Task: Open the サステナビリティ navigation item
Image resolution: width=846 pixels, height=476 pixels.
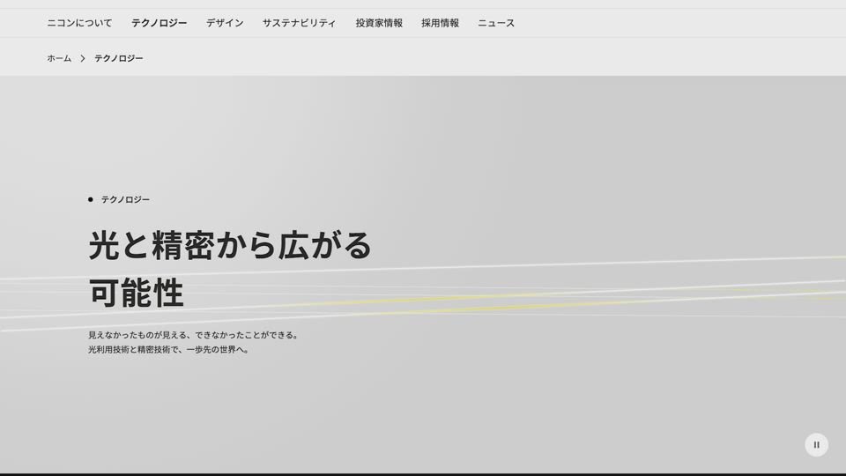Action: [x=299, y=23]
